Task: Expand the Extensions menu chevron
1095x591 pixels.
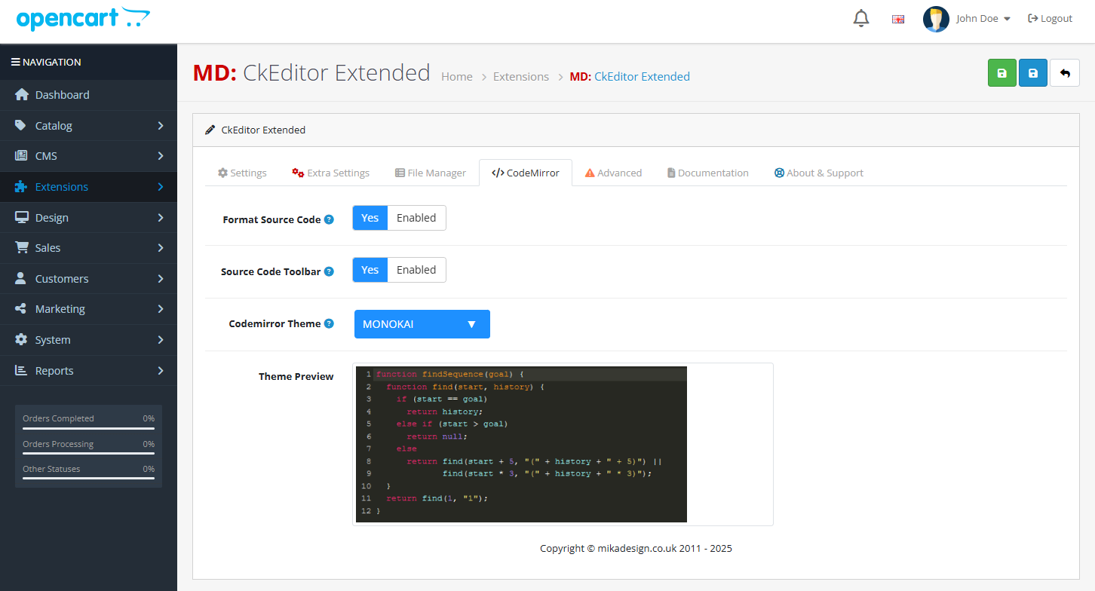Action: click(x=161, y=187)
